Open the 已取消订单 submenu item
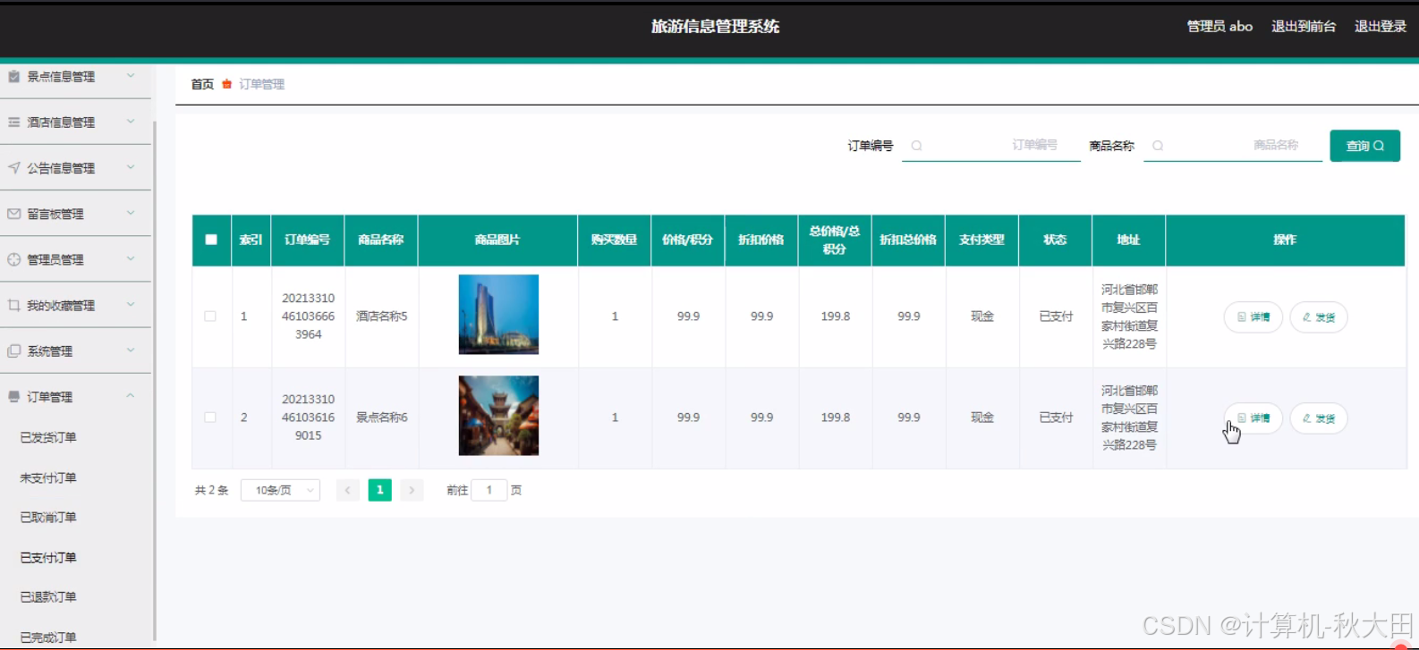The image size is (1419, 650). point(48,517)
